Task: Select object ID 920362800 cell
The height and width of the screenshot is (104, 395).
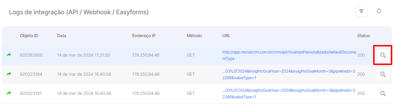Action: click(x=31, y=55)
